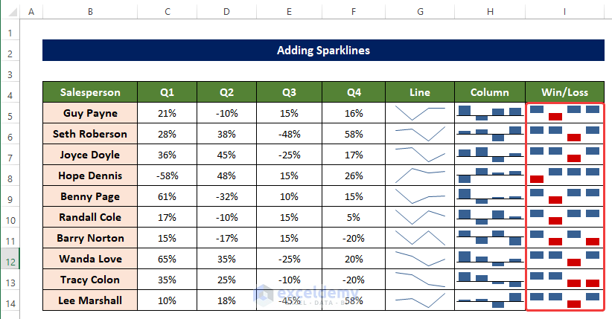Image resolution: width=612 pixels, height=319 pixels.
Task: Click the Win/Loss header cell
Action: click(564, 93)
